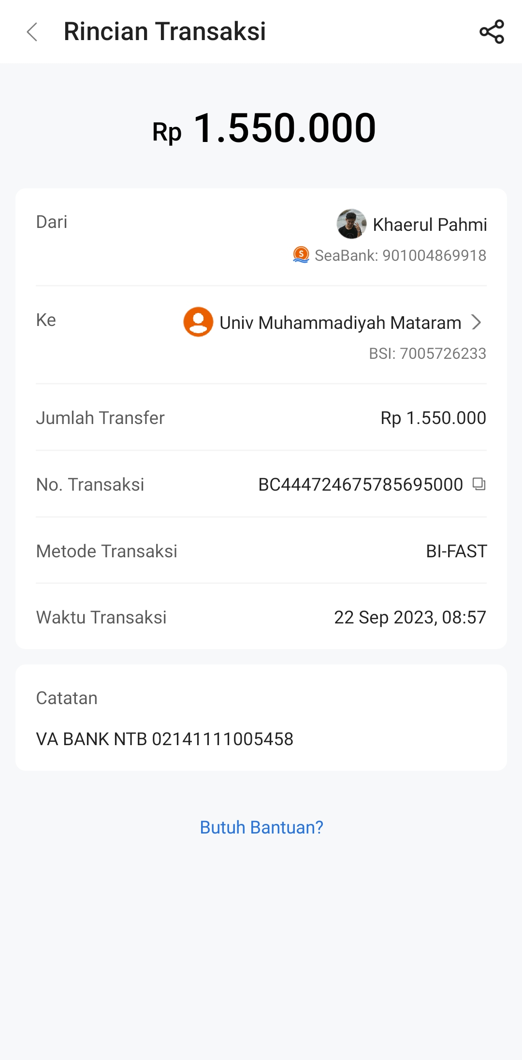Open the Butuh Bantuan? help link
Screen dimensions: 522x1060
261,827
